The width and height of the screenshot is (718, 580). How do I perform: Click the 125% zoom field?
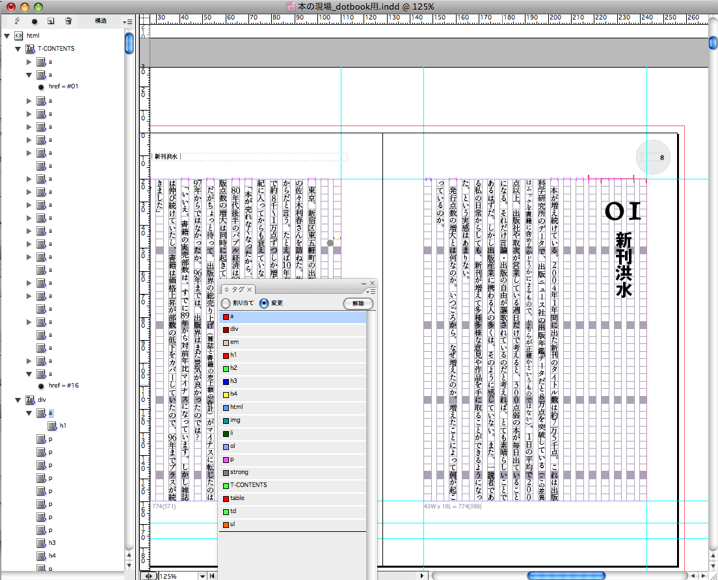coord(178,576)
